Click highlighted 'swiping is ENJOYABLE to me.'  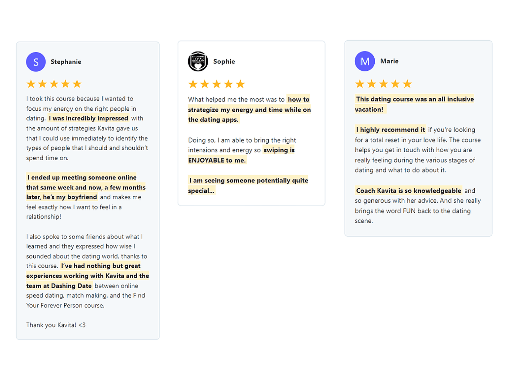[241, 155]
